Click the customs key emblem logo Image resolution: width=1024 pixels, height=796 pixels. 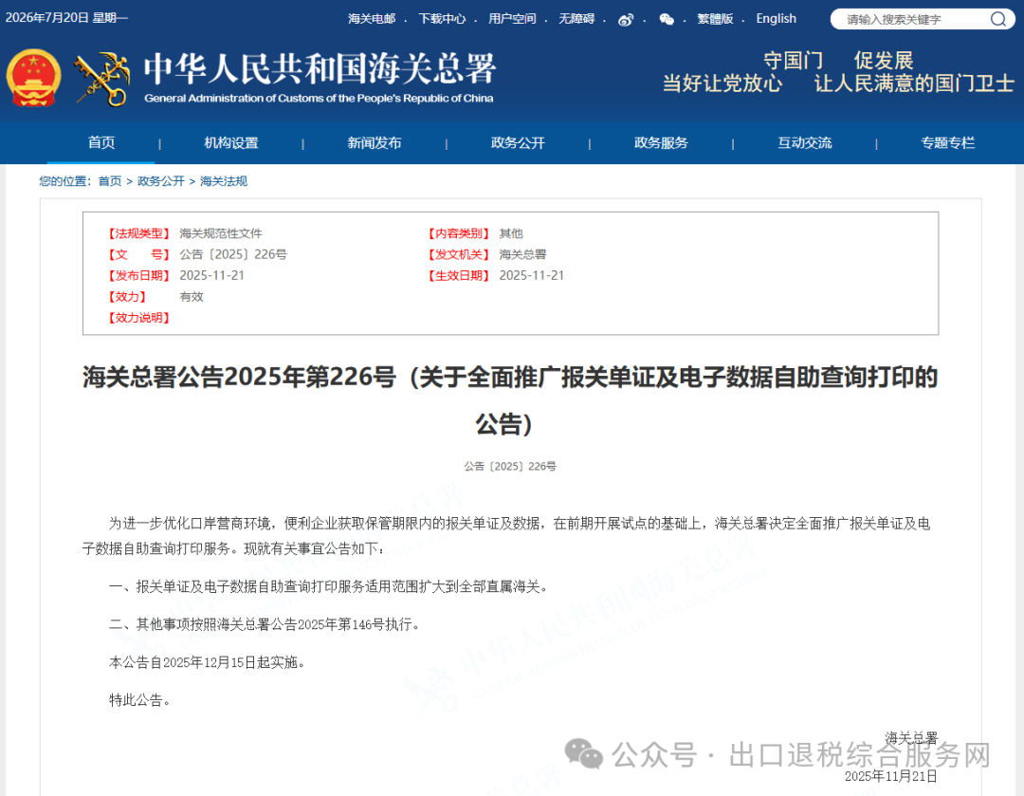(101, 79)
